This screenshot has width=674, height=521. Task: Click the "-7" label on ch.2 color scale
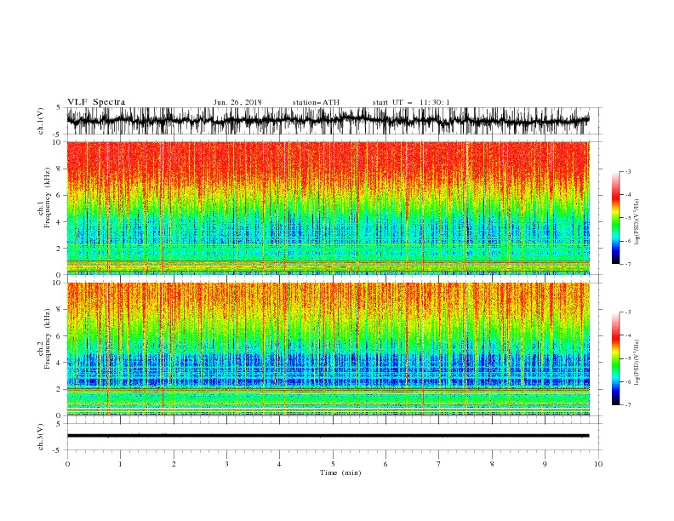tap(627, 405)
